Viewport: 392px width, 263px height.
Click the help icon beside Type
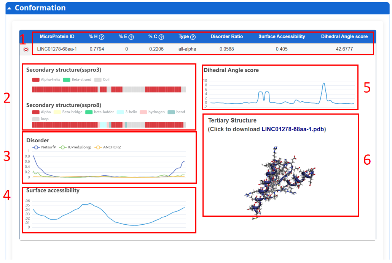tap(193, 37)
